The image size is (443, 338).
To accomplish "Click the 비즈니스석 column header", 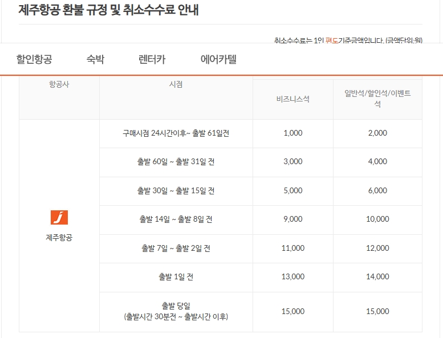I will pos(292,99).
